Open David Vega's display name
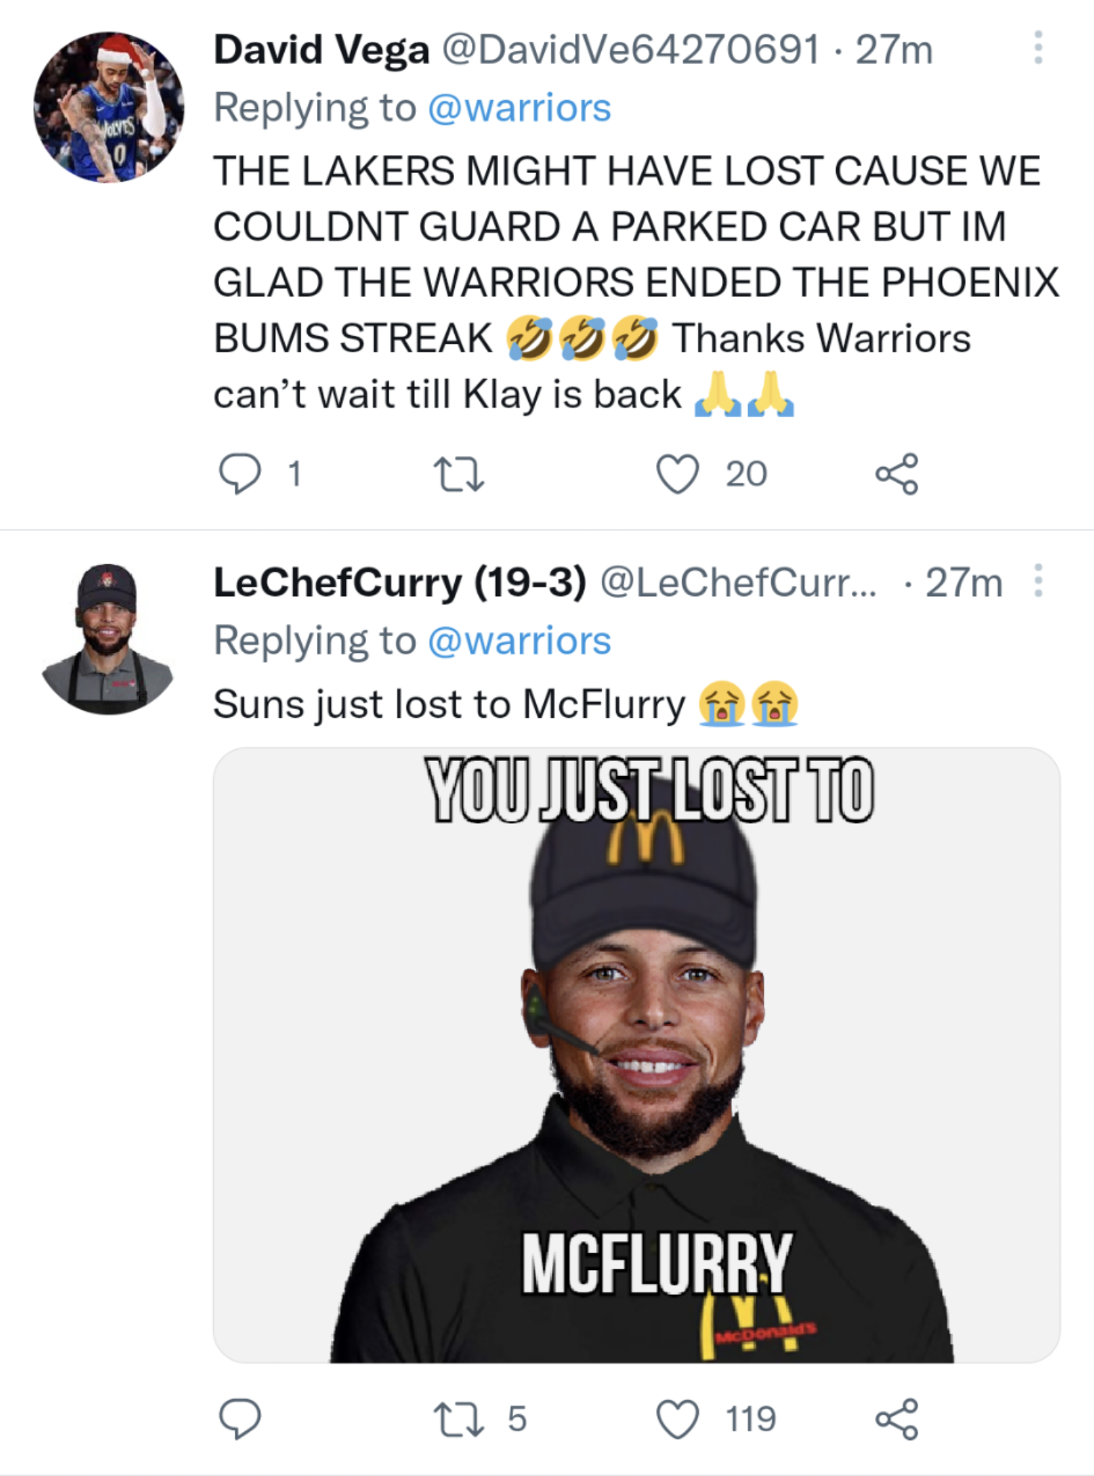The width and height of the screenshot is (1094, 1476). [x=321, y=49]
